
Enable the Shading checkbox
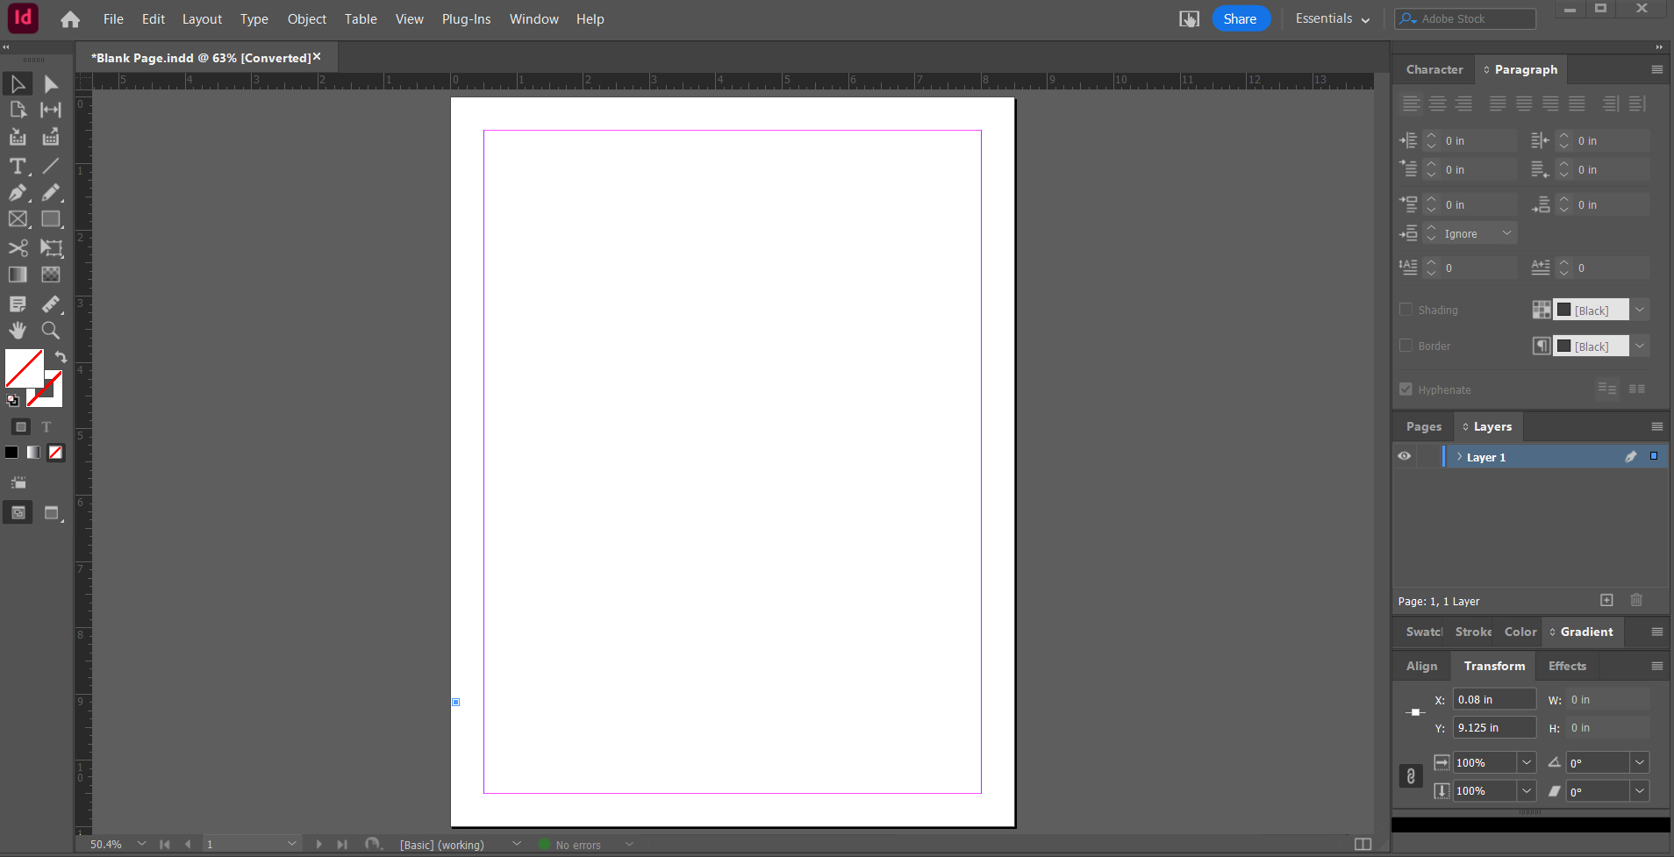pos(1406,310)
